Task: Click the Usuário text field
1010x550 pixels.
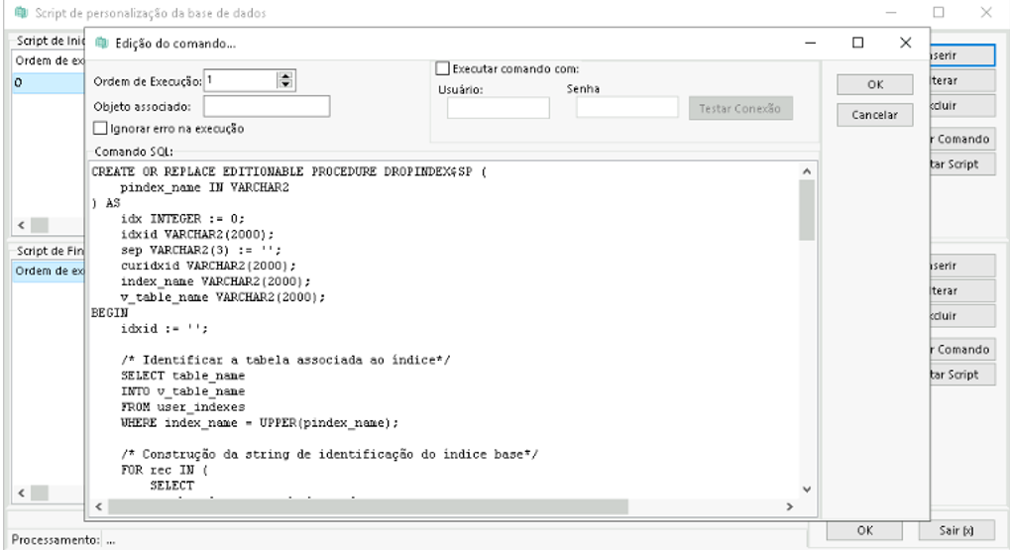Action: tap(498, 108)
